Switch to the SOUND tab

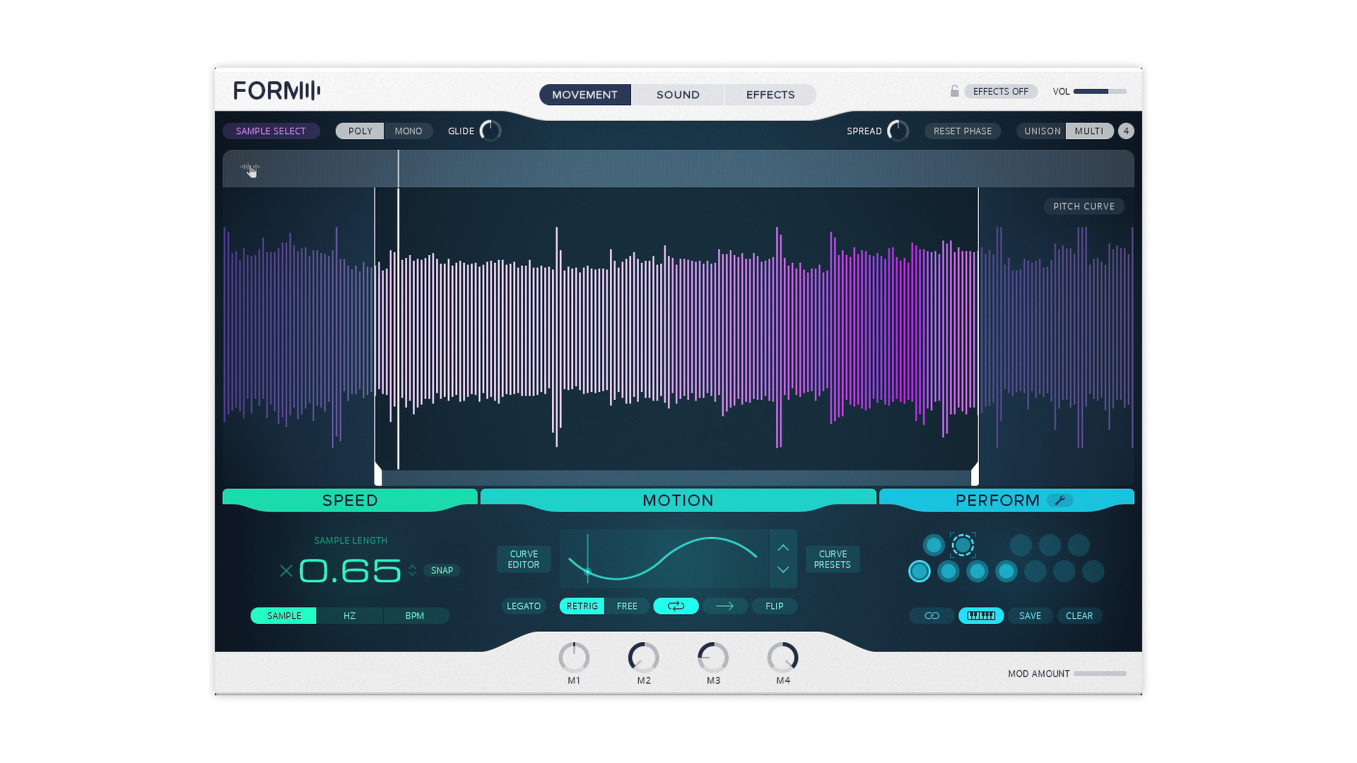pos(677,95)
